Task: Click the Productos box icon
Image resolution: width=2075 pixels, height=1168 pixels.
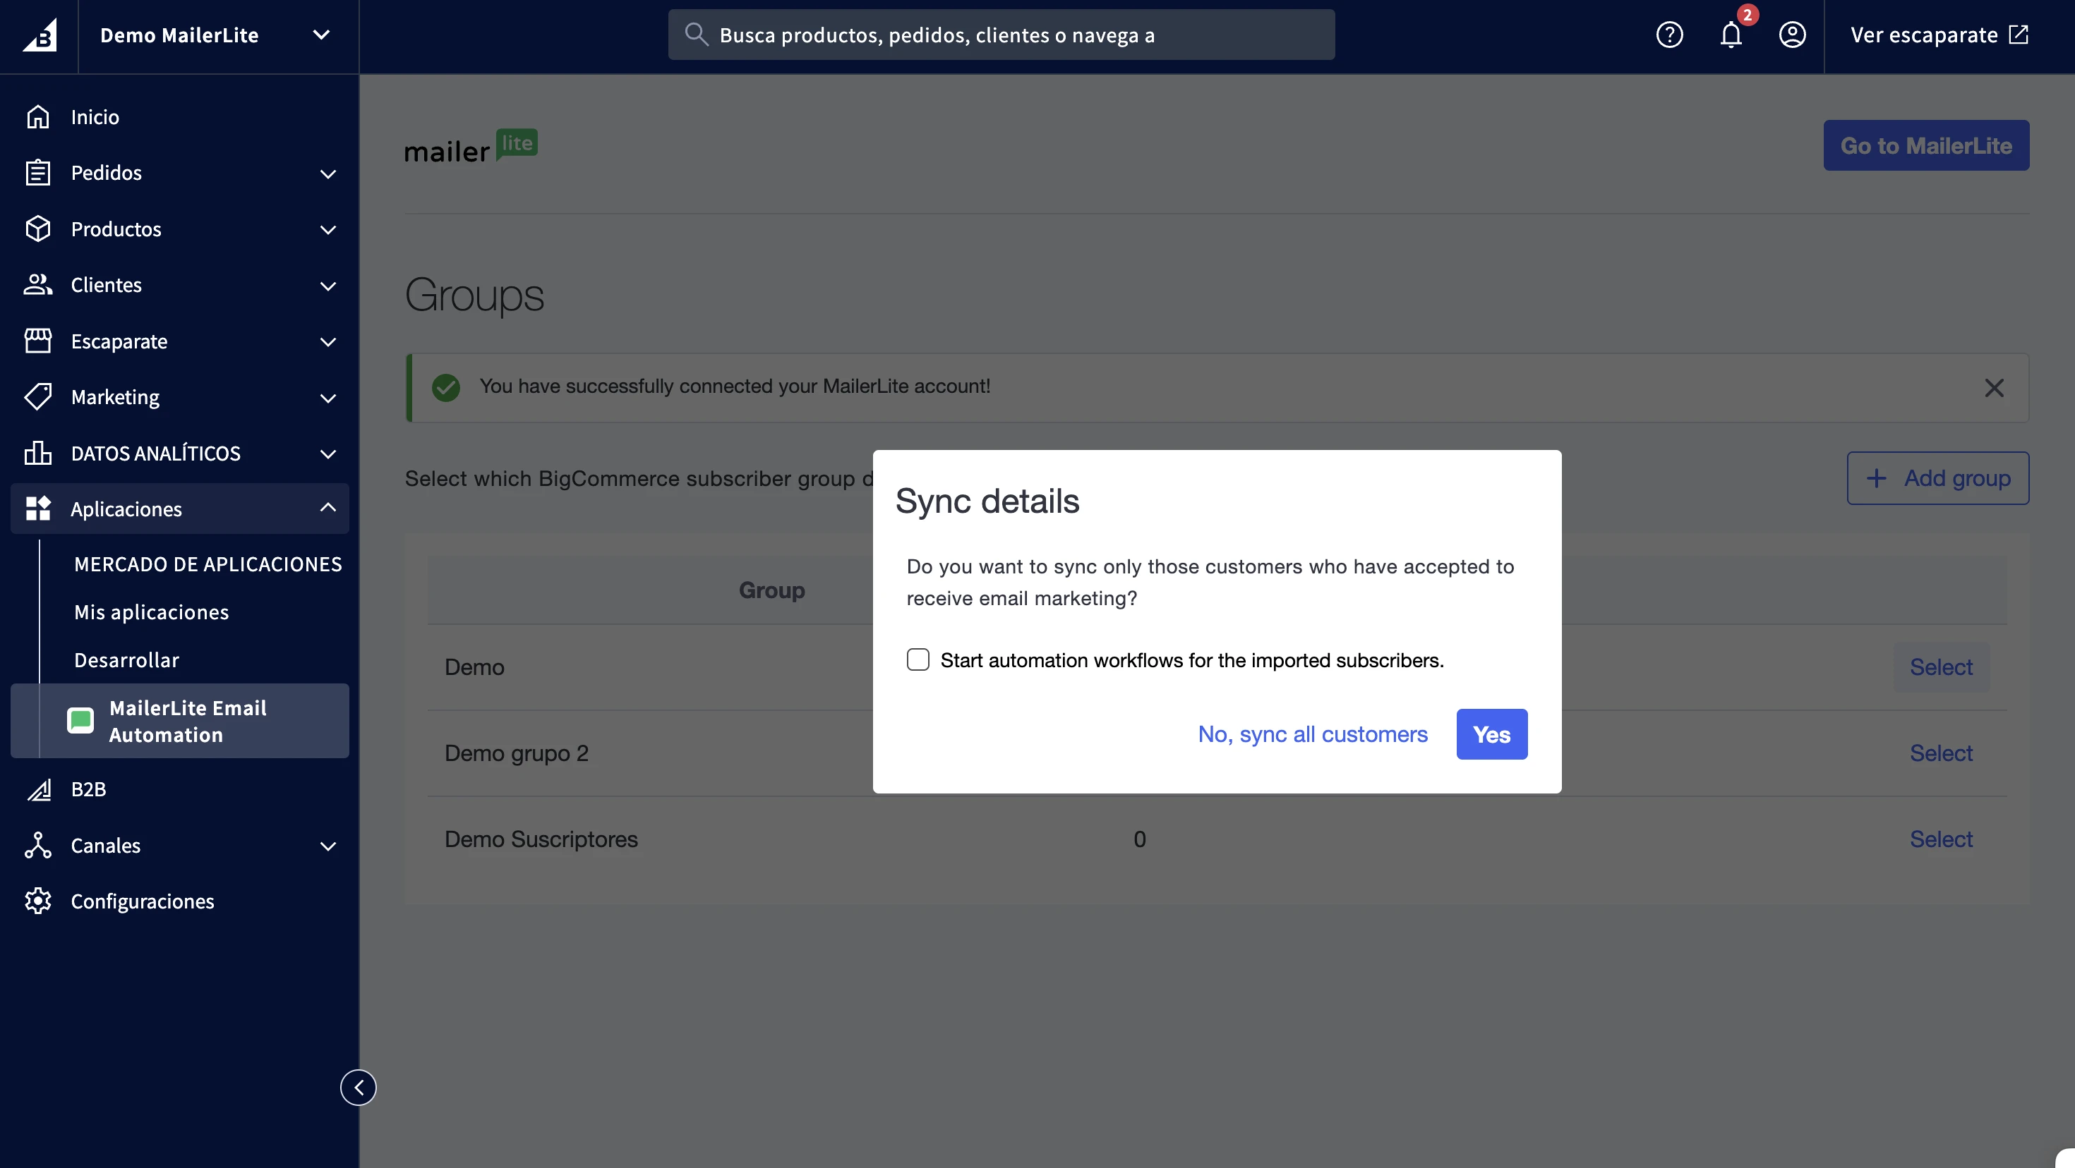Action: (38, 229)
